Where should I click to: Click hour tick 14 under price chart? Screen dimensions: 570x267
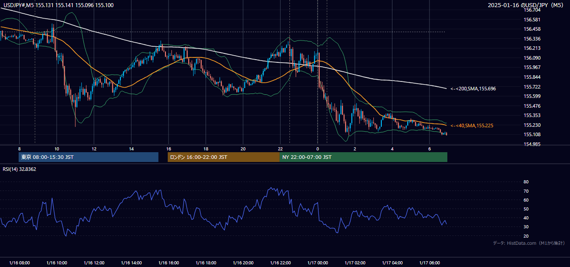131,149
